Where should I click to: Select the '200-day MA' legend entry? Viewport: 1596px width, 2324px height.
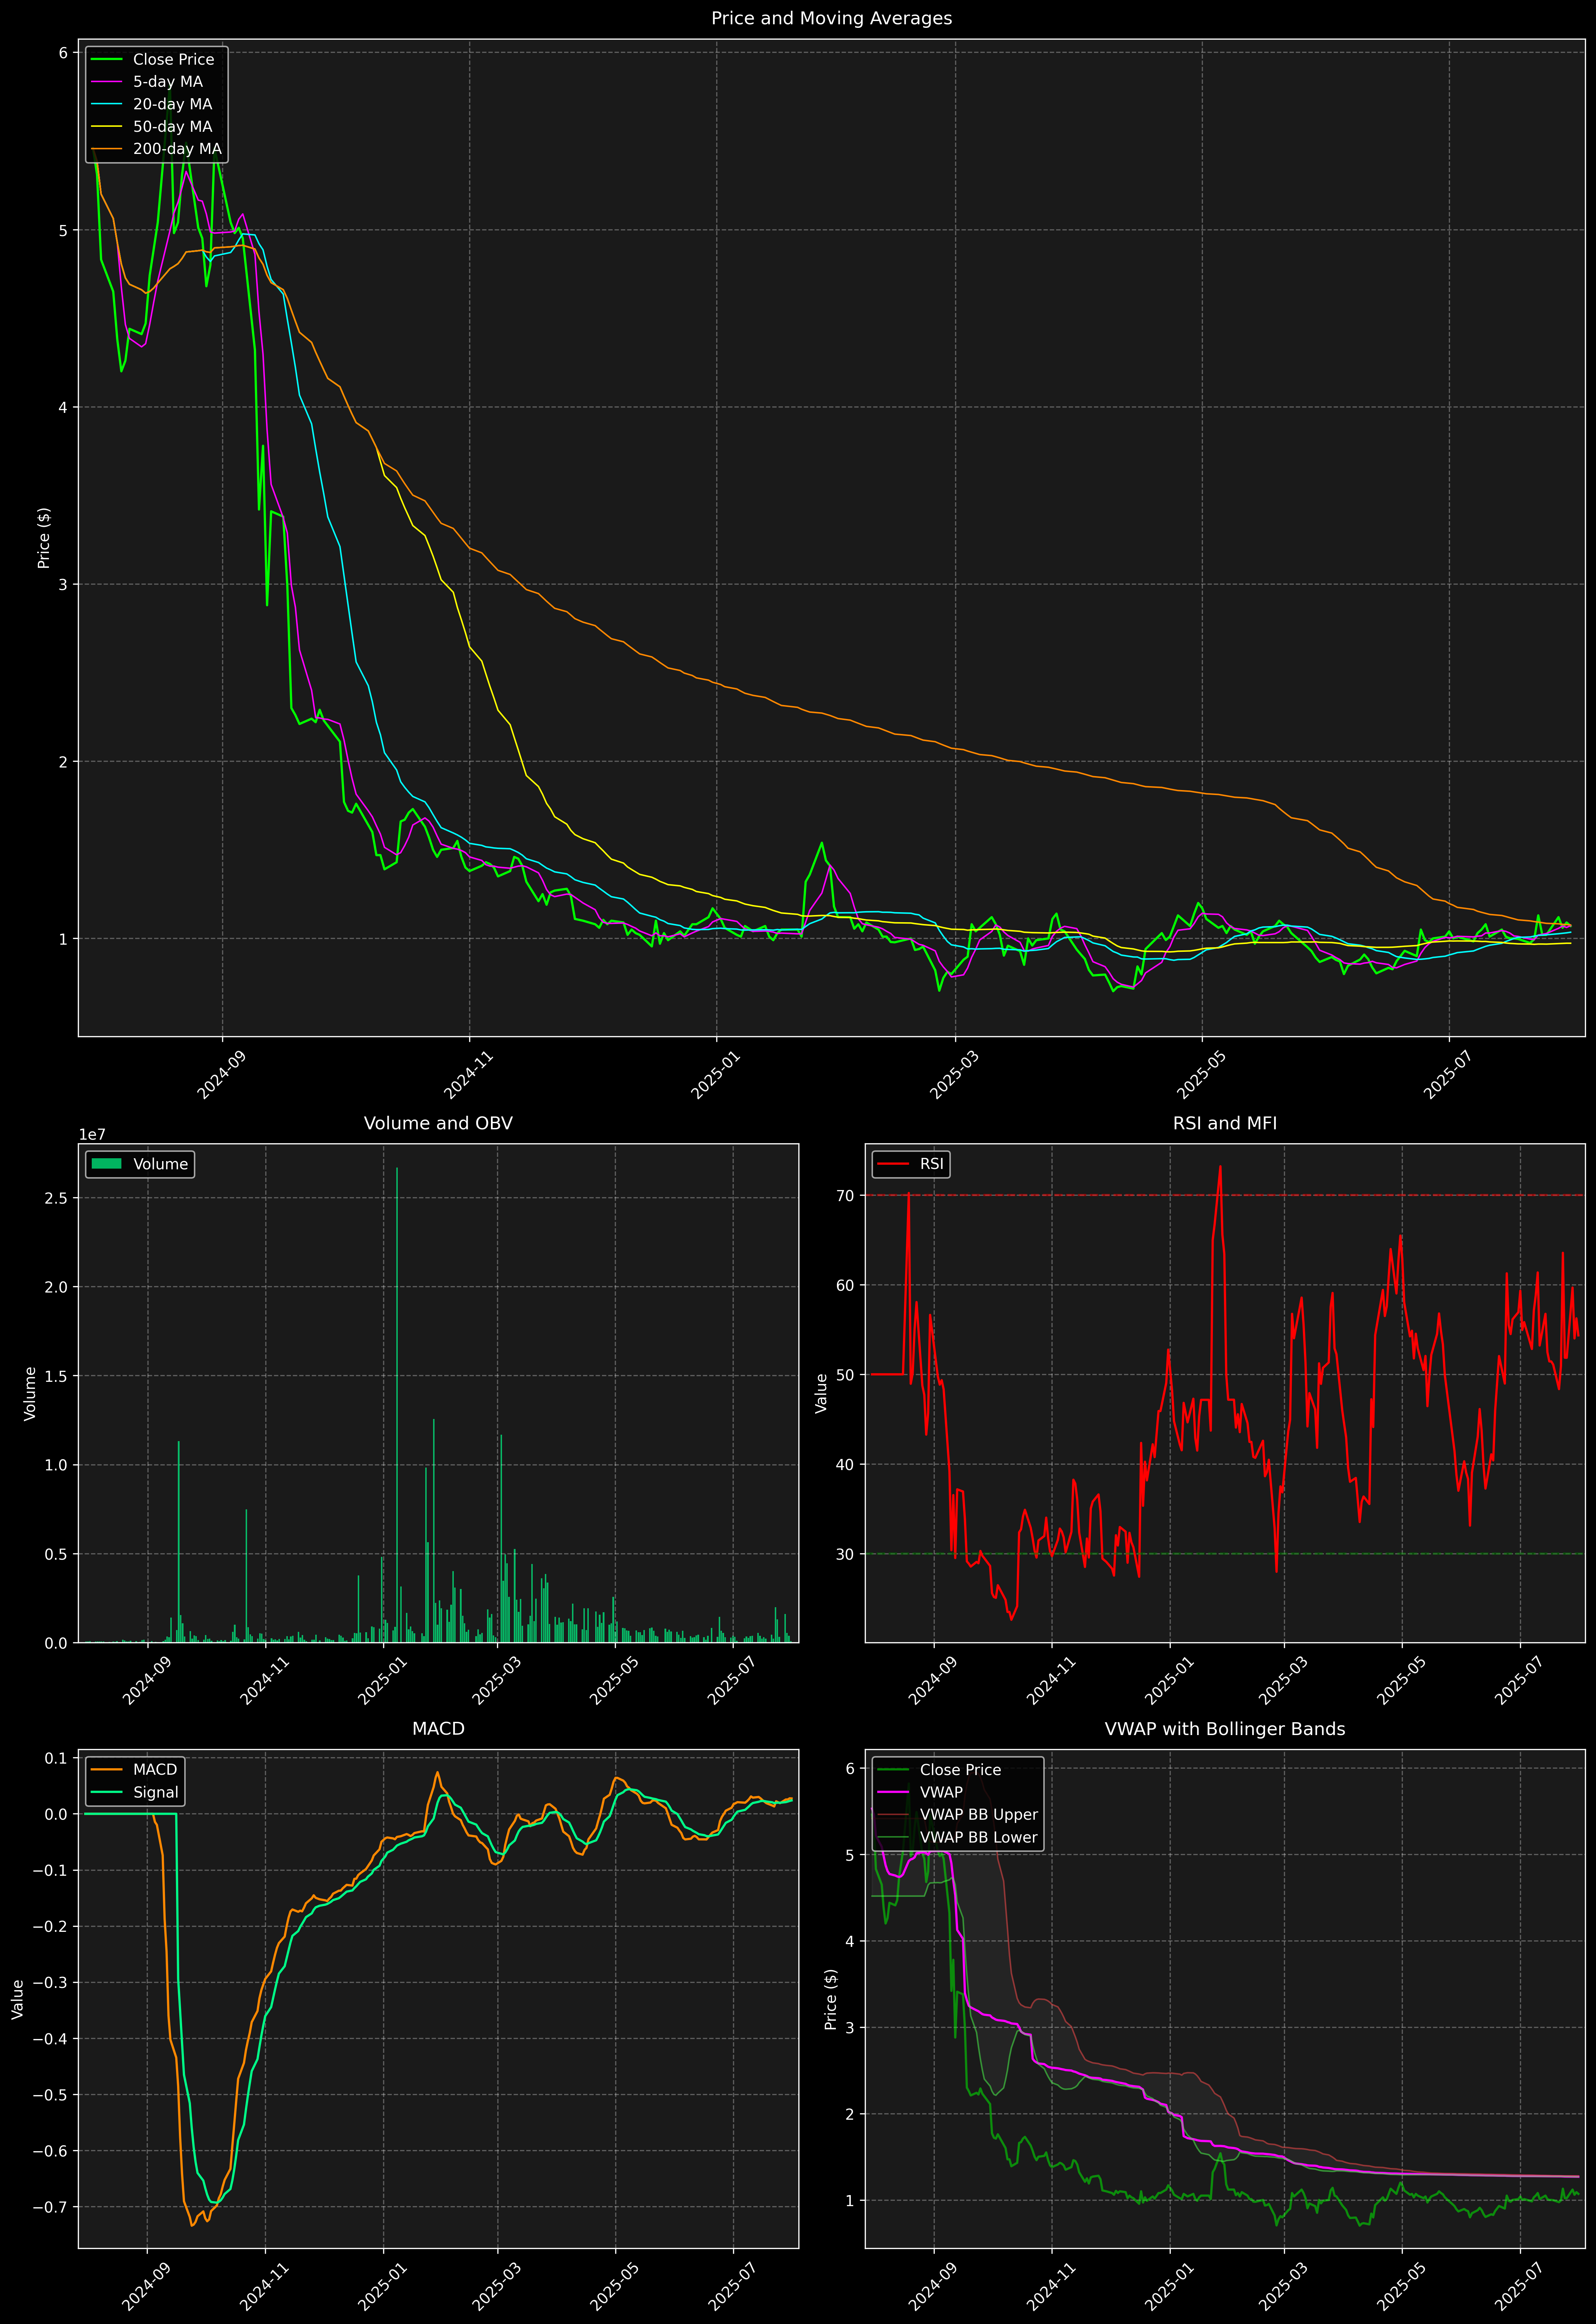point(157,149)
